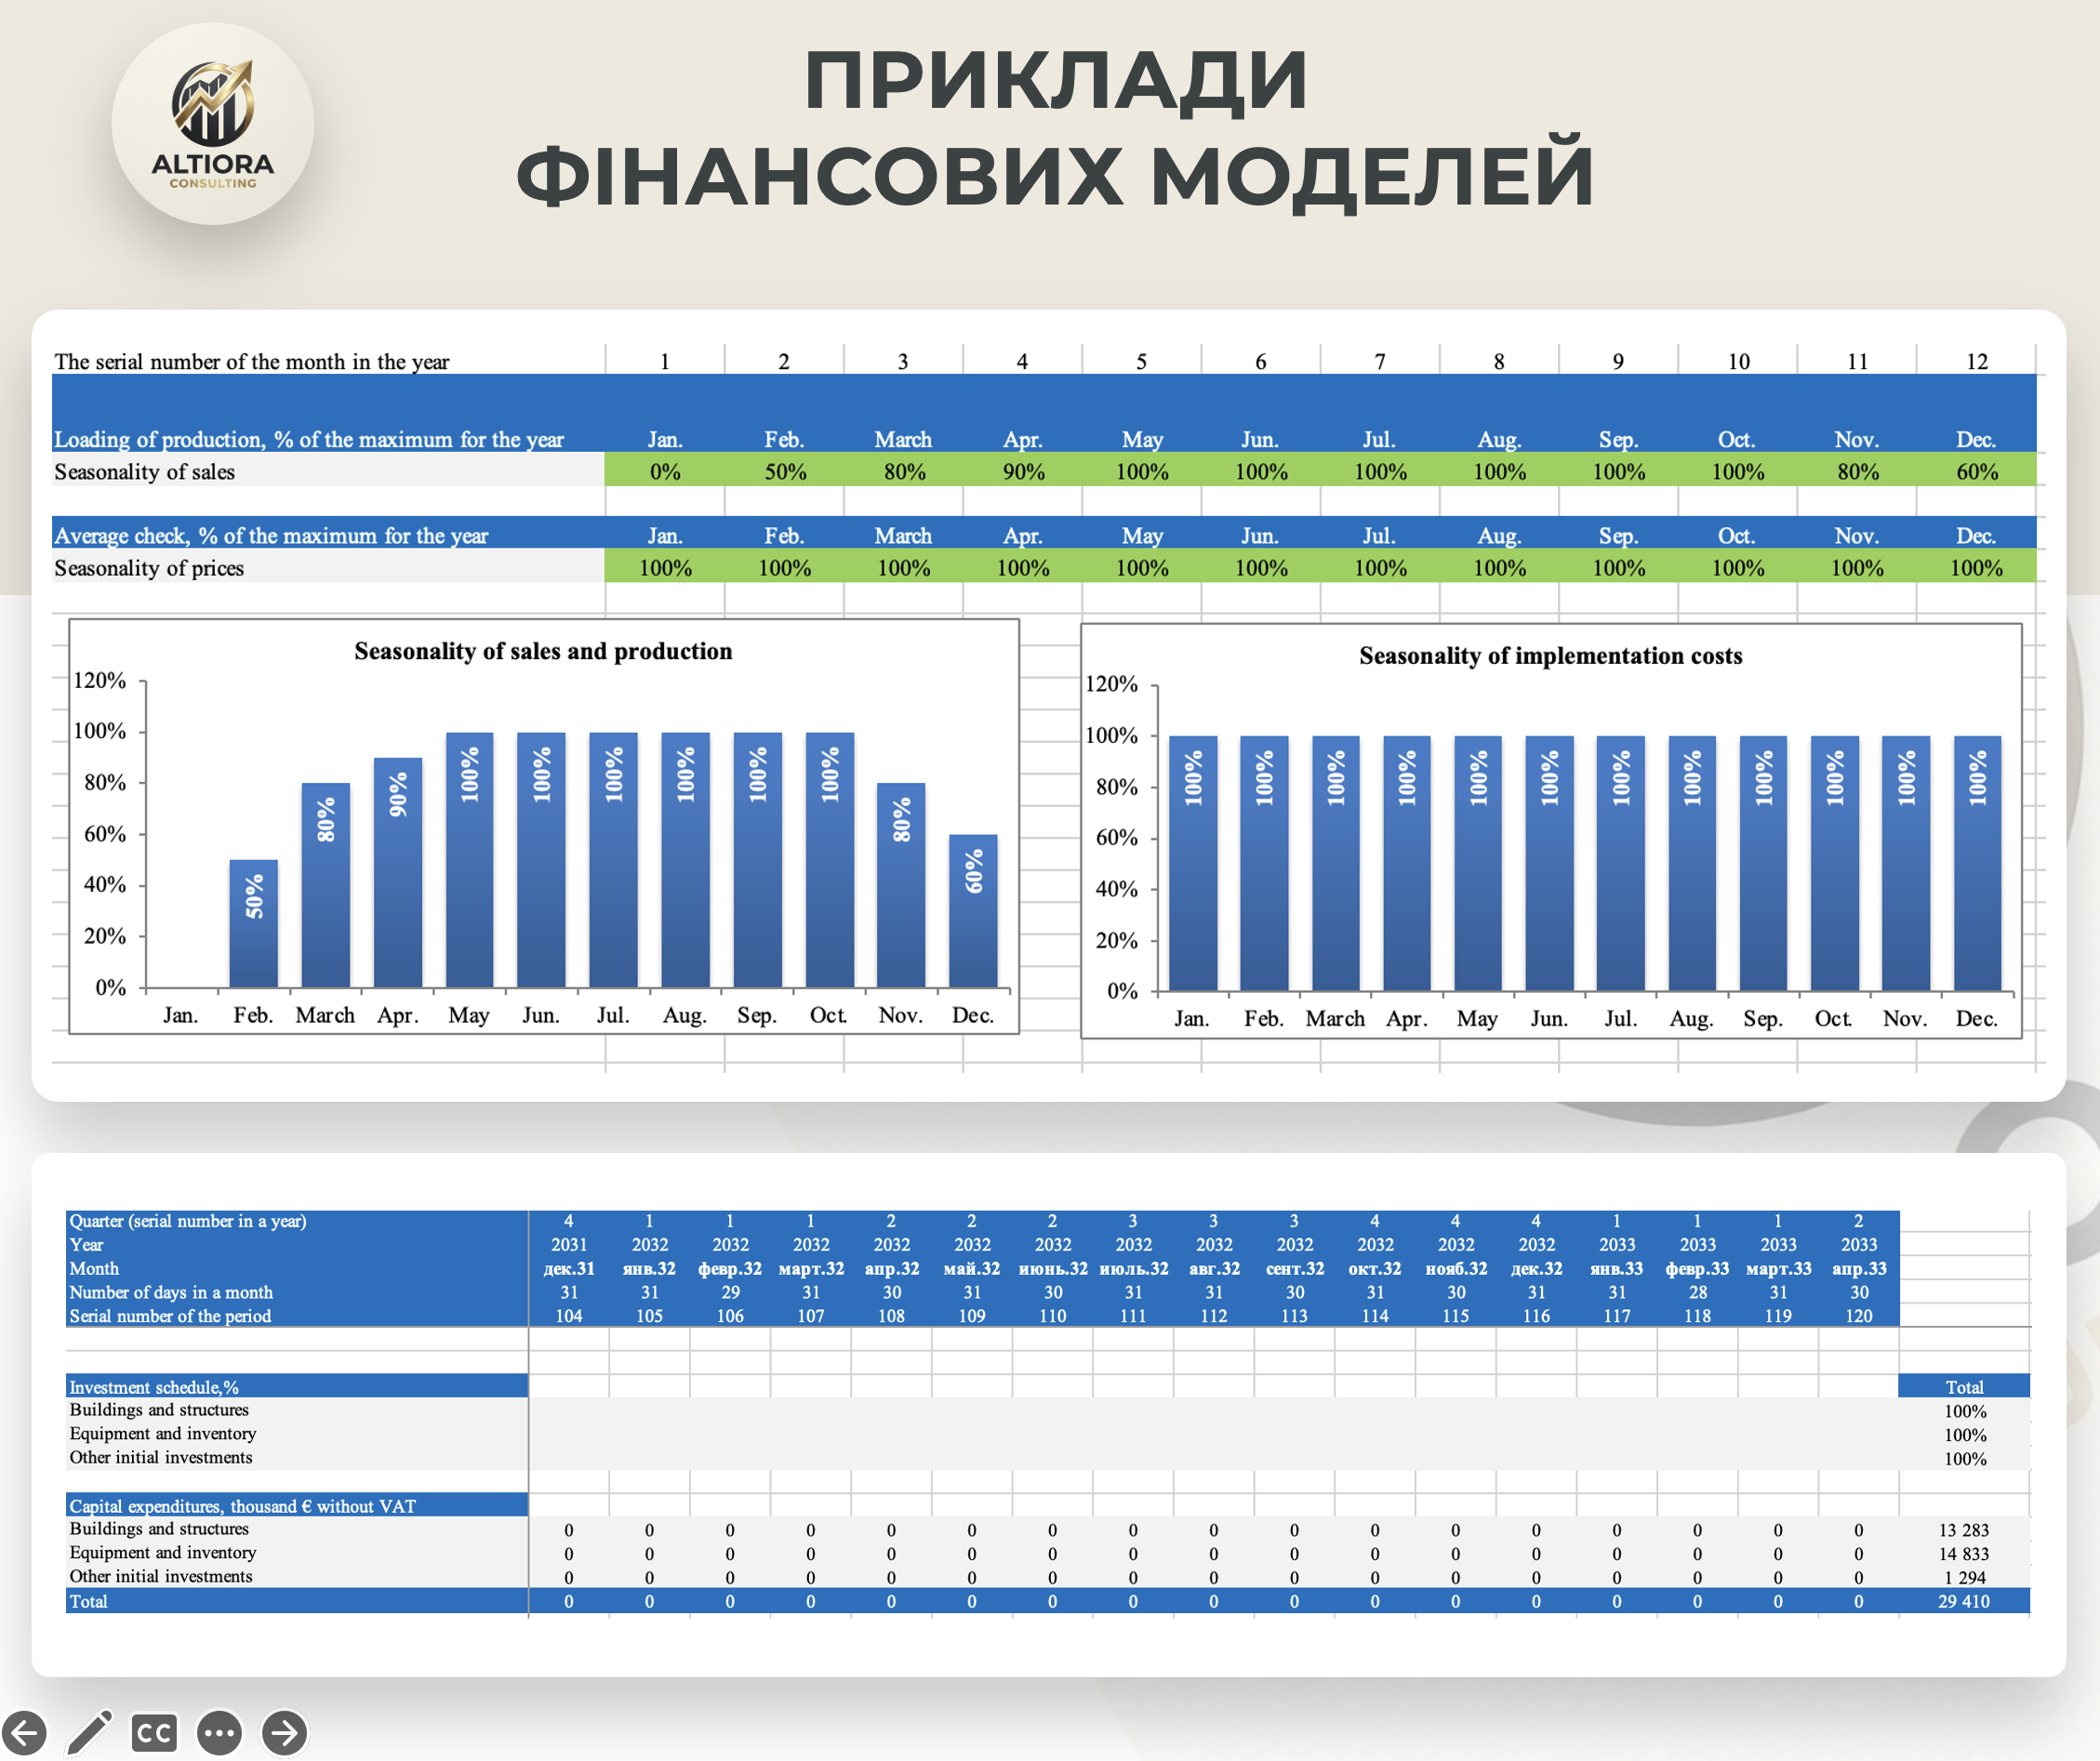Click the 13 283 Buildings total cell
Image resolution: width=2100 pixels, height=1761 pixels.
pos(1963,1530)
